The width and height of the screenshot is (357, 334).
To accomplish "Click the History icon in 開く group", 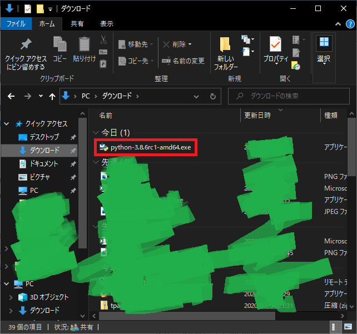I will (x=296, y=65).
